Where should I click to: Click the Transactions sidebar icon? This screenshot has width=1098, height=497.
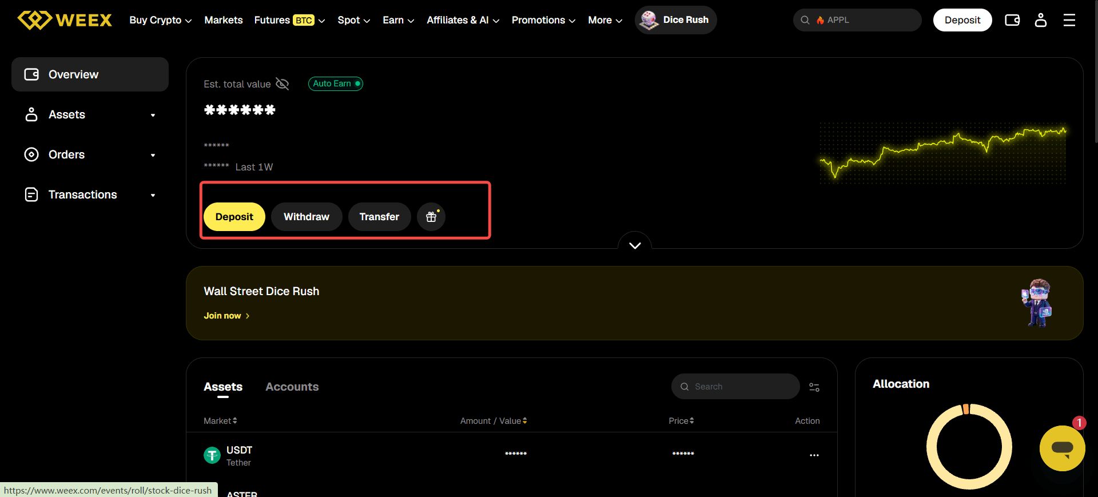(x=31, y=194)
